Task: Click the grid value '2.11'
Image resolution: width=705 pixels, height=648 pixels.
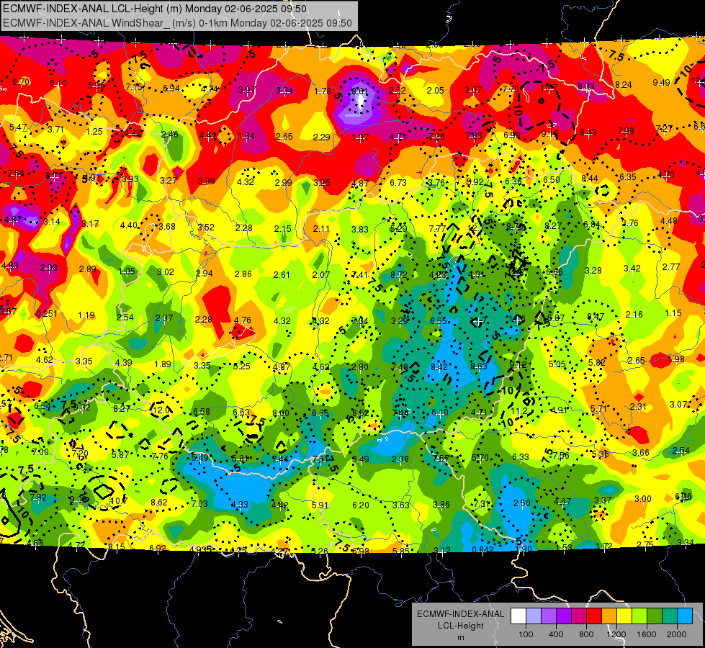Action: coord(321,228)
